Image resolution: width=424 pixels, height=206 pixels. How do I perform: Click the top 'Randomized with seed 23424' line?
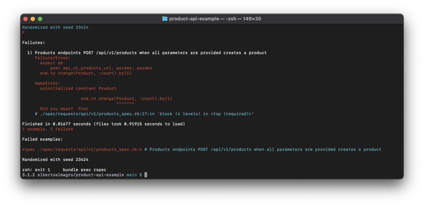click(55, 27)
